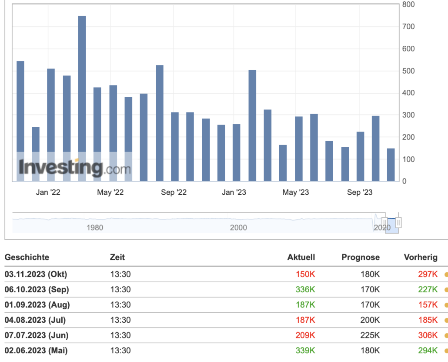Screen dimensions: 448x362
Task: Click the Aktuell column header
Action: [301, 257]
